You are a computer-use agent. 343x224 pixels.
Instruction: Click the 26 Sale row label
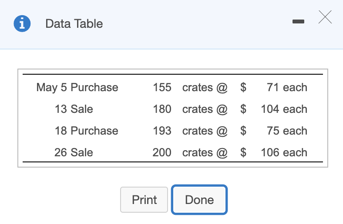tap(74, 152)
